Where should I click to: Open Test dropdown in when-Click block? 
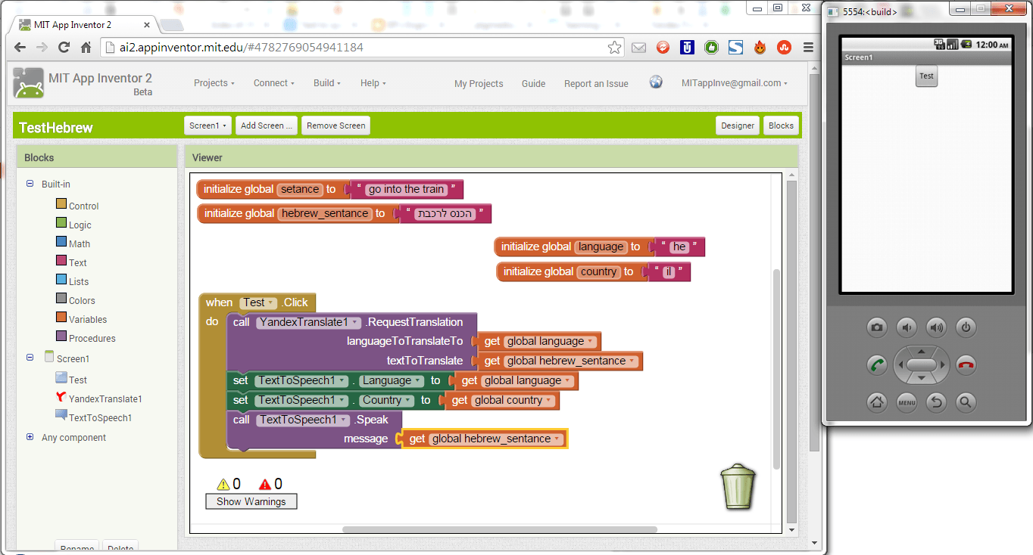[258, 302]
